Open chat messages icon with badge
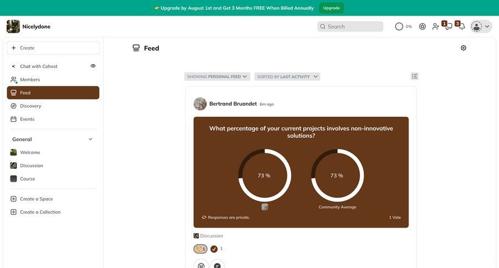This screenshot has height=268, width=499. [x=448, y=26]
